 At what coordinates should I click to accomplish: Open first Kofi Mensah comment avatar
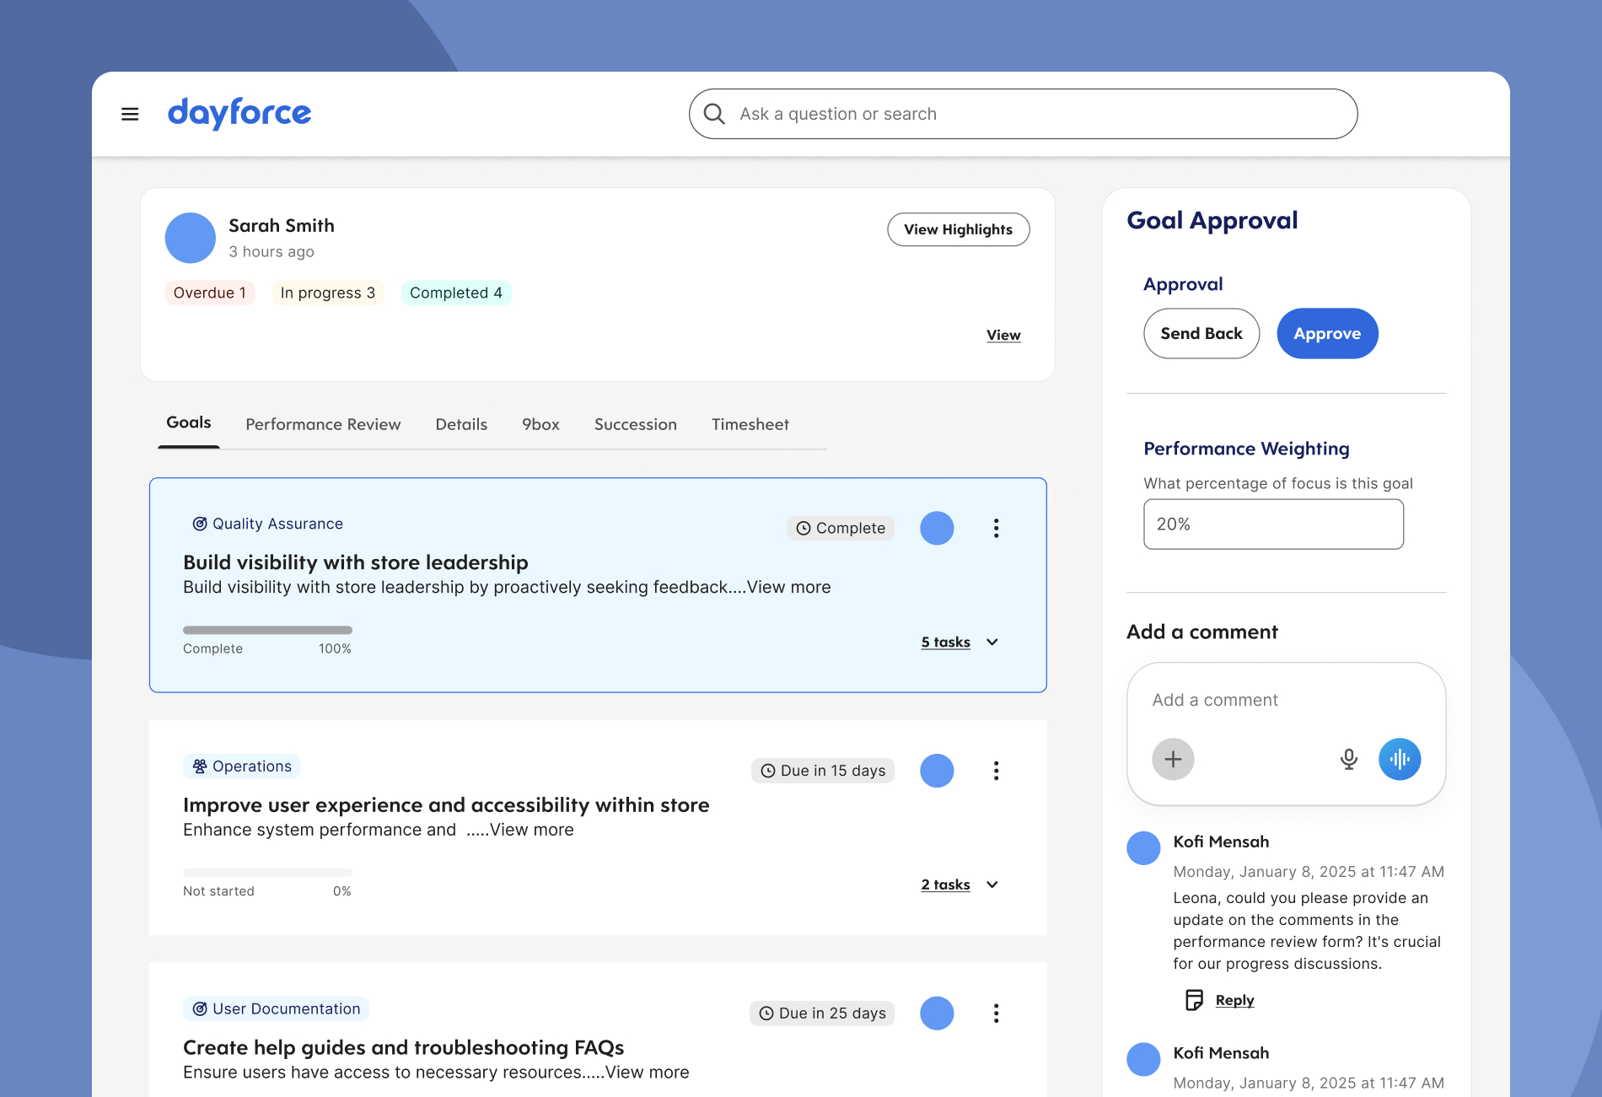1143,847
